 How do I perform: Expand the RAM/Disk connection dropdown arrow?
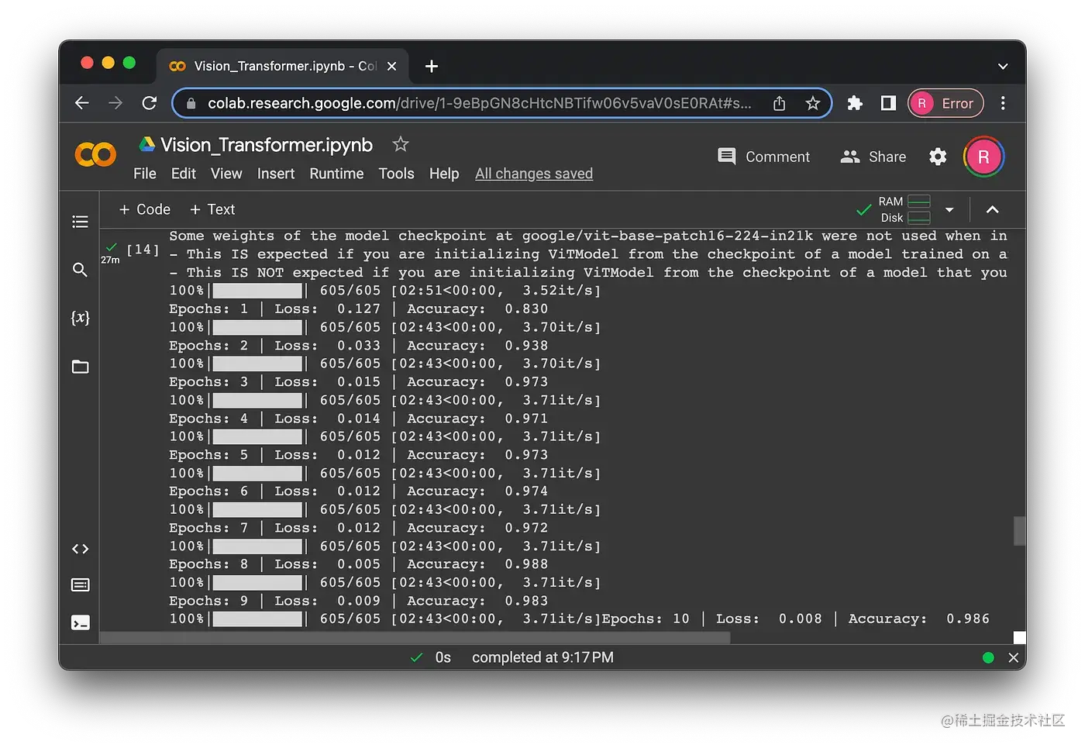click(949, 209)
